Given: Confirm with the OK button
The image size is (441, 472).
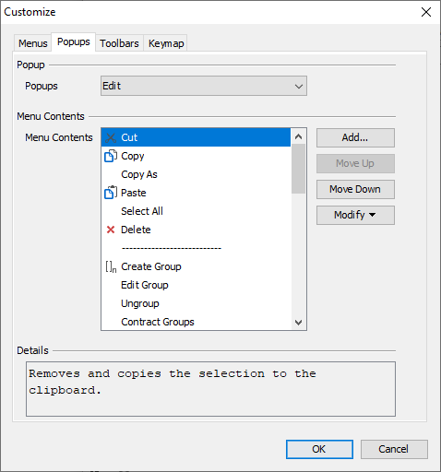Looking at the screenshot, I should 319,449.
